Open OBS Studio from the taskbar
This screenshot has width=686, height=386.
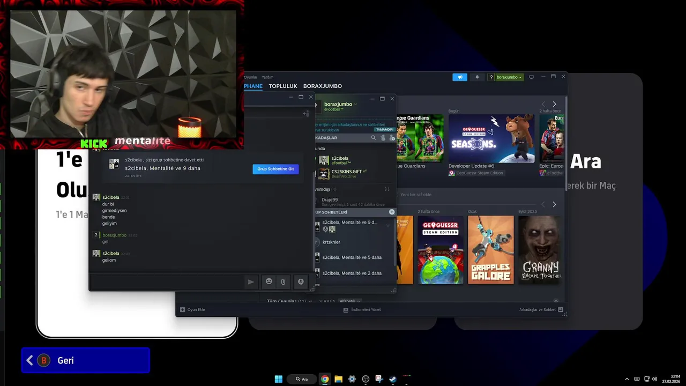tap(366, 379)
